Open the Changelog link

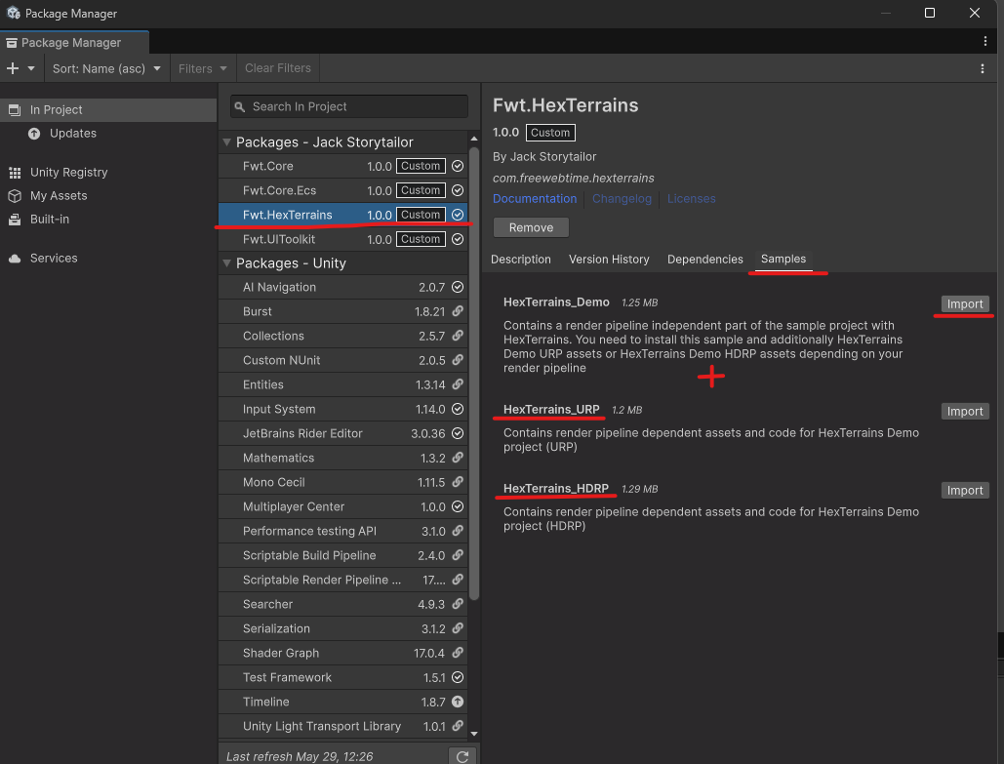coord(622,198)
